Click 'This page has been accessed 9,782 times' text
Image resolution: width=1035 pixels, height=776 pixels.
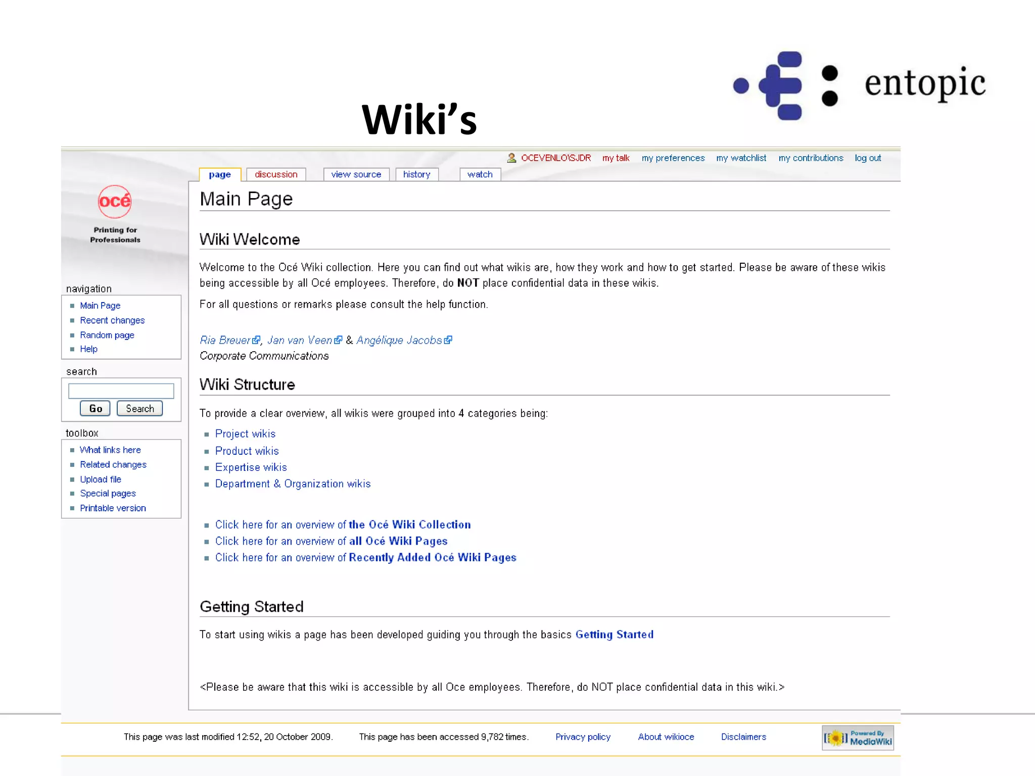point(444,737)
